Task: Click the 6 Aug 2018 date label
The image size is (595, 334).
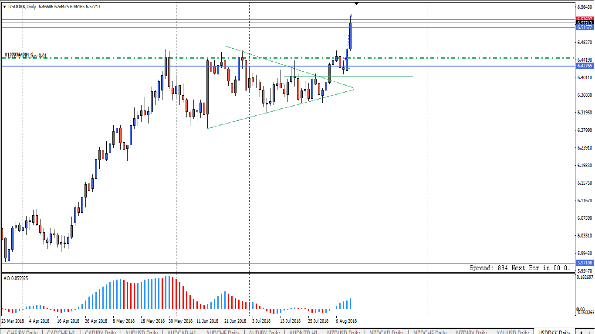Action: pyautogui.click(x=346, y=321)
